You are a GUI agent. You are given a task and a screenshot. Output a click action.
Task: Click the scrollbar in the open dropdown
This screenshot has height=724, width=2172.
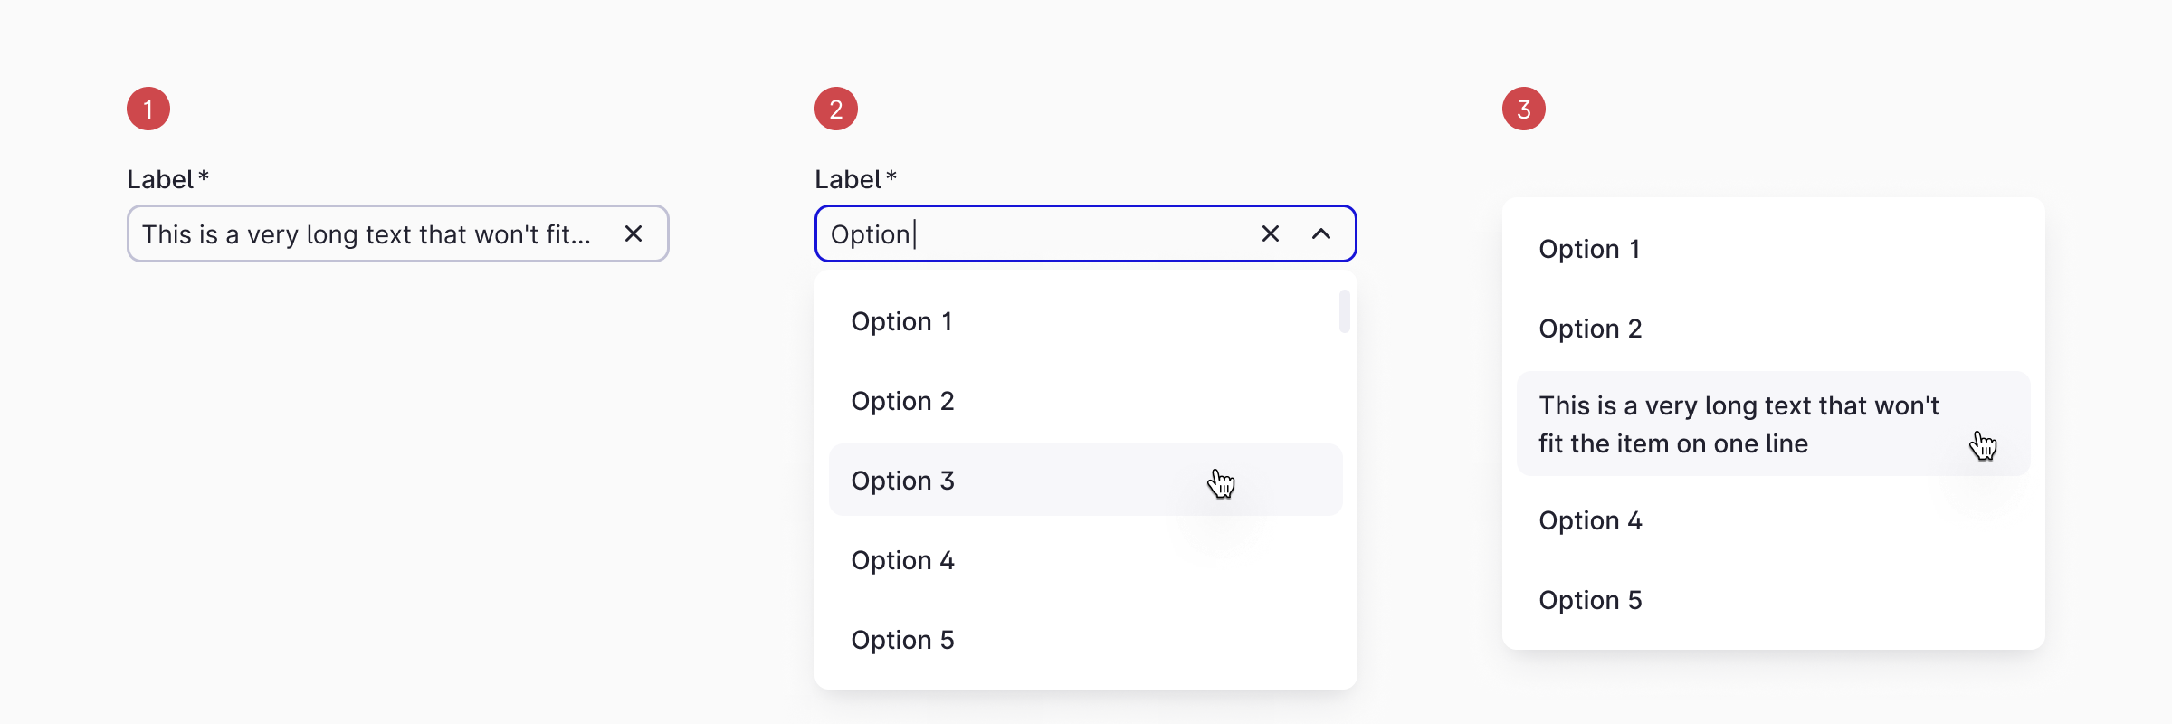pyautogui.click(x=1345, y=312)
